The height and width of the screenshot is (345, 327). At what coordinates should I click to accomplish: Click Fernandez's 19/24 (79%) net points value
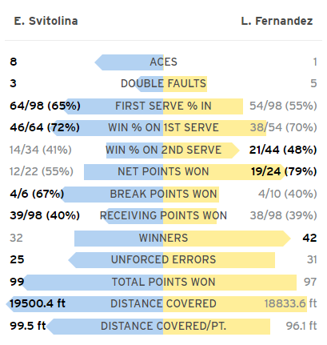click(284, 171)
